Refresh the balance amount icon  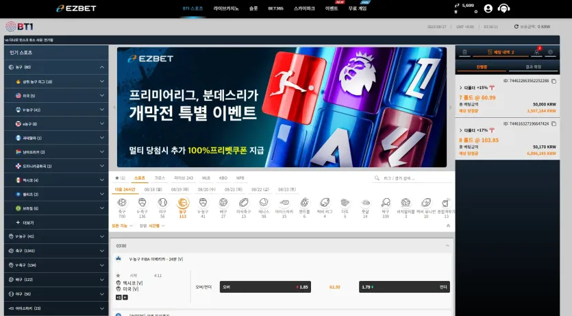coord(517,27)
